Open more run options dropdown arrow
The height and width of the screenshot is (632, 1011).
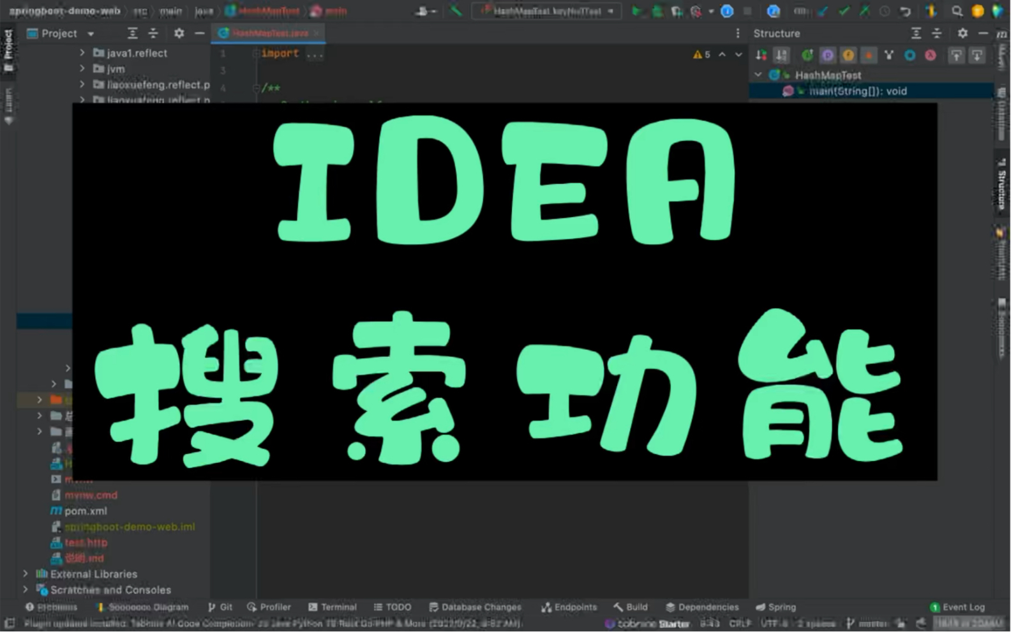(x=711, y=11)
